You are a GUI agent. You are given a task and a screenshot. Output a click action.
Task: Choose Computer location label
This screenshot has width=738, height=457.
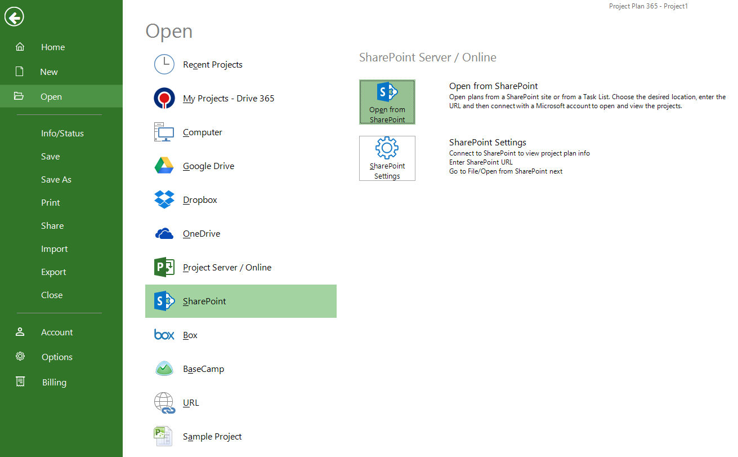coord(203,132)
